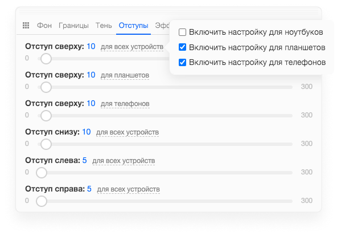Open the Отступы tab
This screenshot has width=337, height=236.
pos(133,26)
